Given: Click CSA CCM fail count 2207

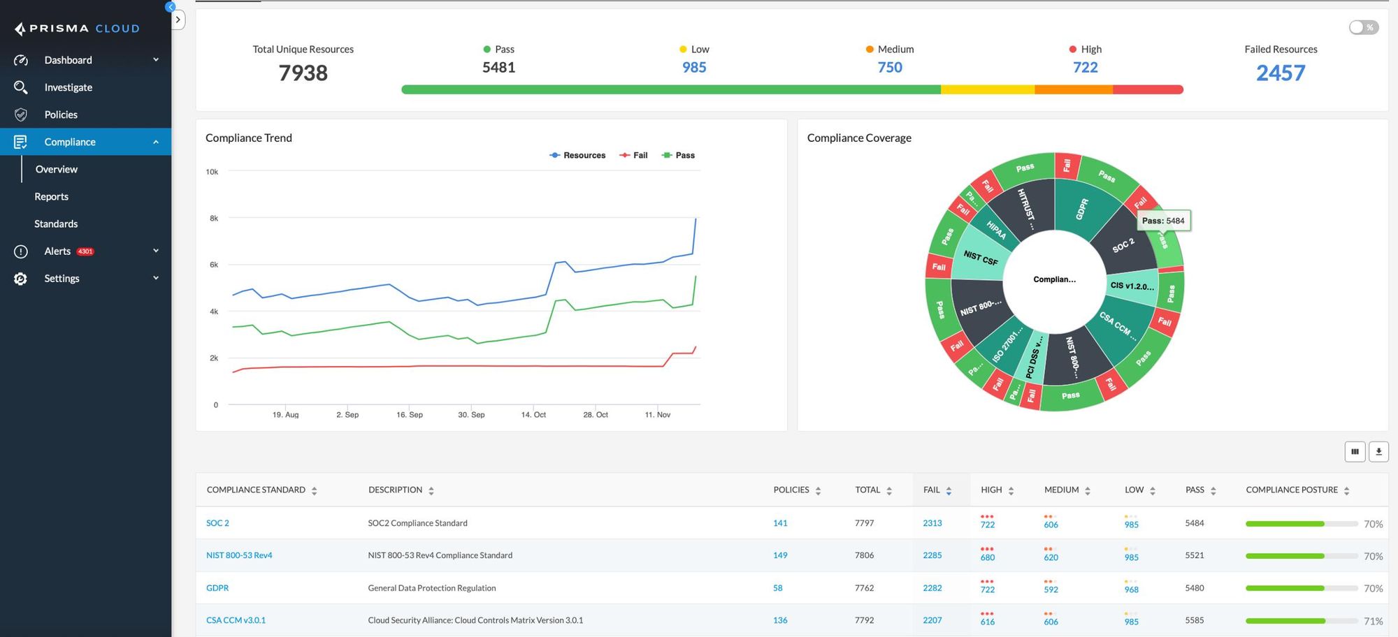Looking at the screenshot, I should [x=932, y=620].
